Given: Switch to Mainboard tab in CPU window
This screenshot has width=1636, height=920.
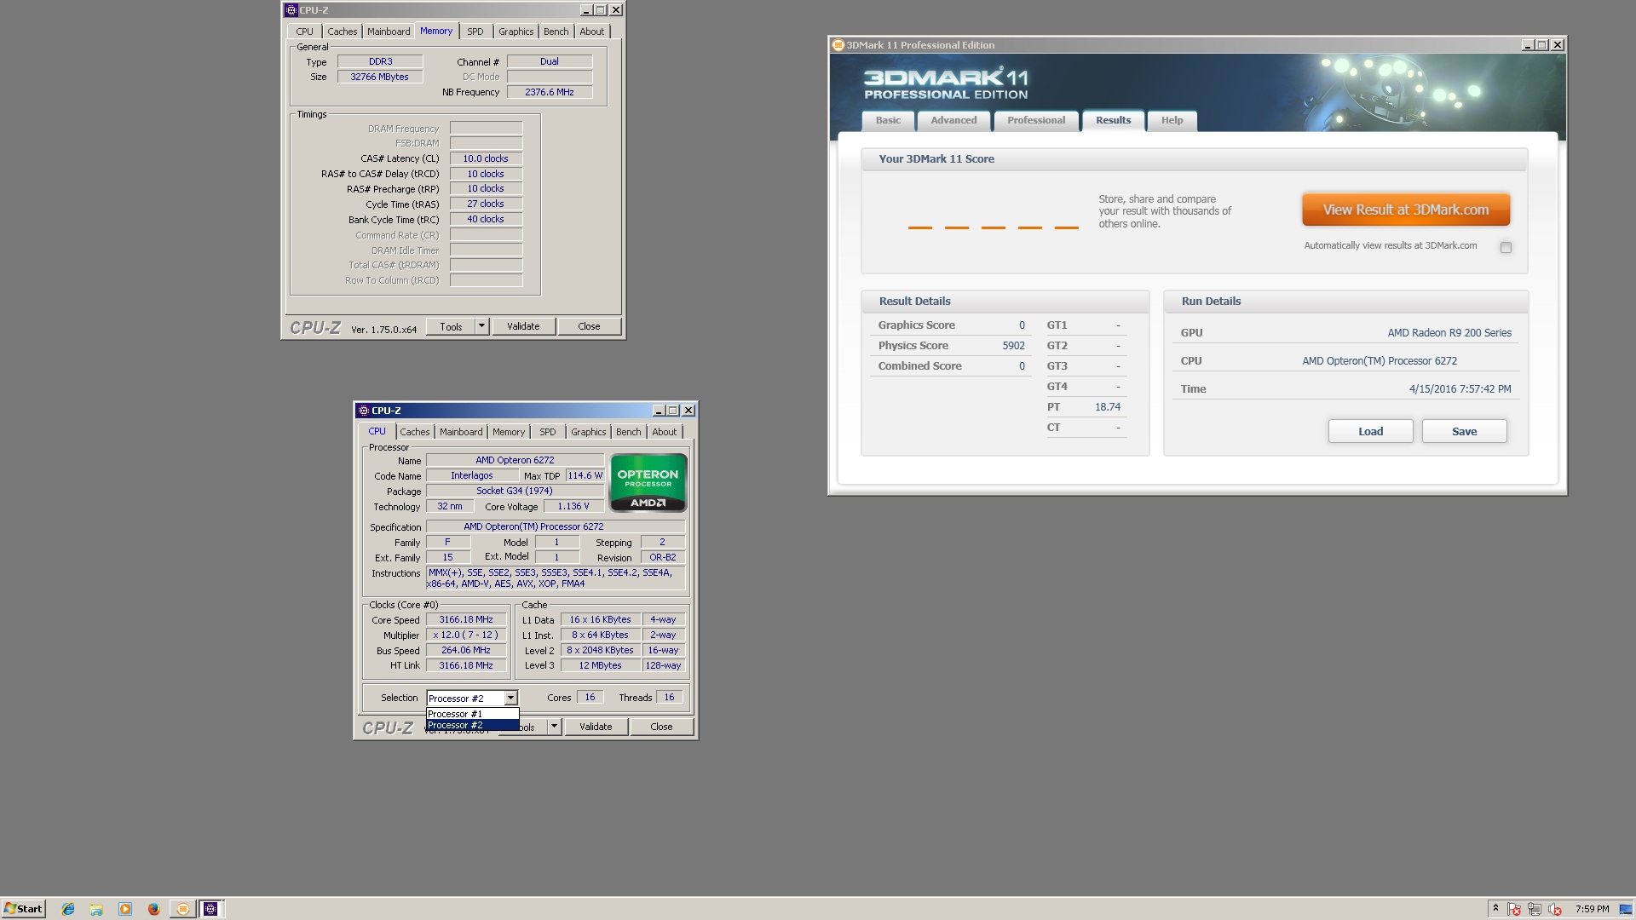Looking at the screenshot, I should 461,432.
